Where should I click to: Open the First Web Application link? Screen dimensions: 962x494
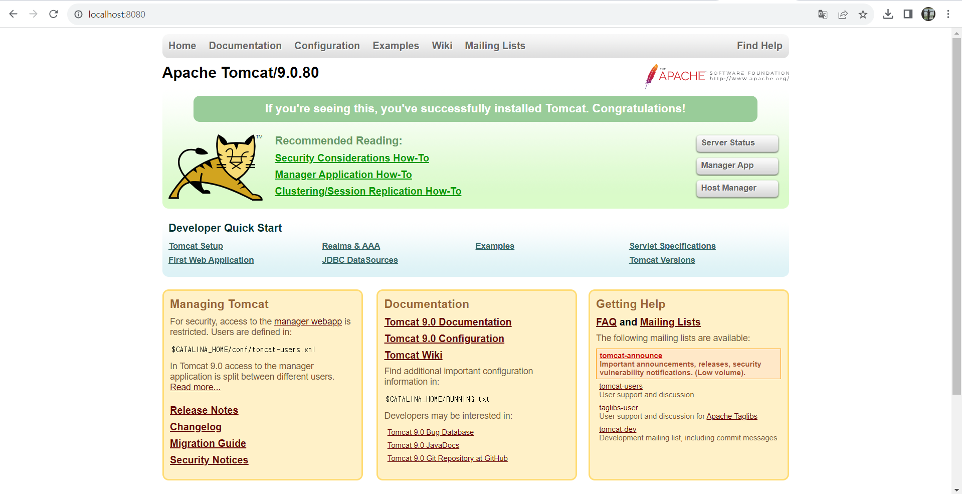point(211,260)
